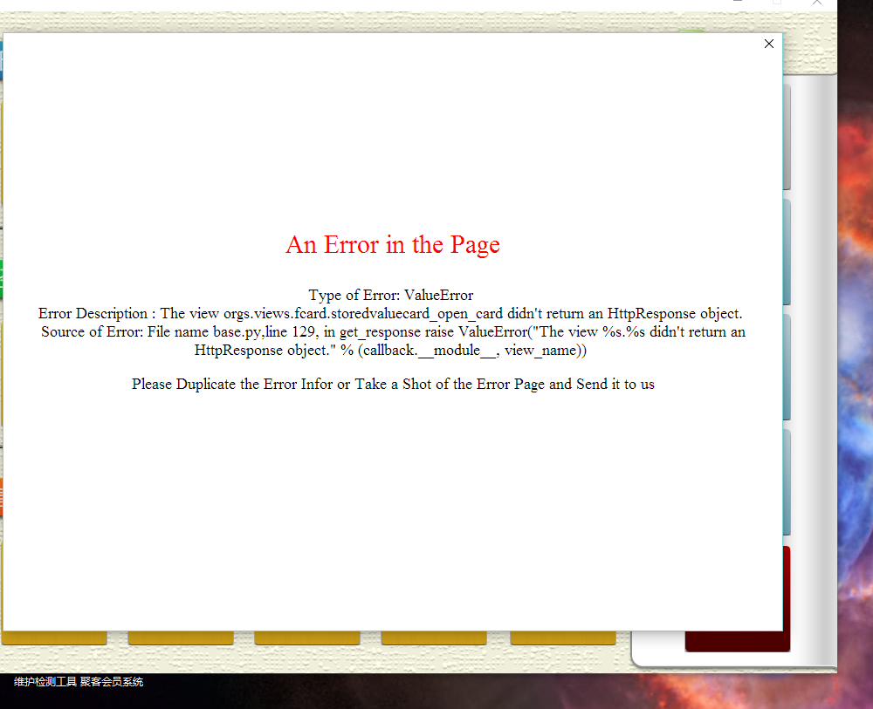
Task: Close the error dialog with the X
Action: click(769, 44)
